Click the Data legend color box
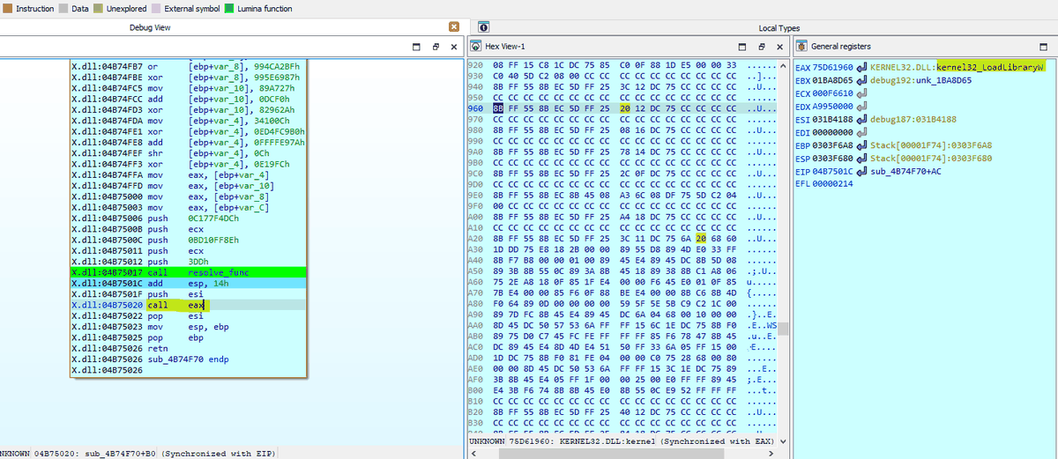Image resolution: width=1058 pixels, height=459 pixels. (x=64, y=9)
